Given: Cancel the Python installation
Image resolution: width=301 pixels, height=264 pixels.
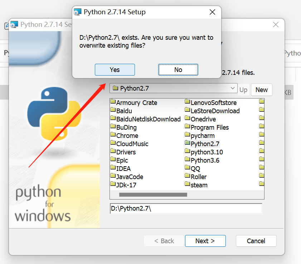Looking at the screenshot, I should click(x=256, y=241).
